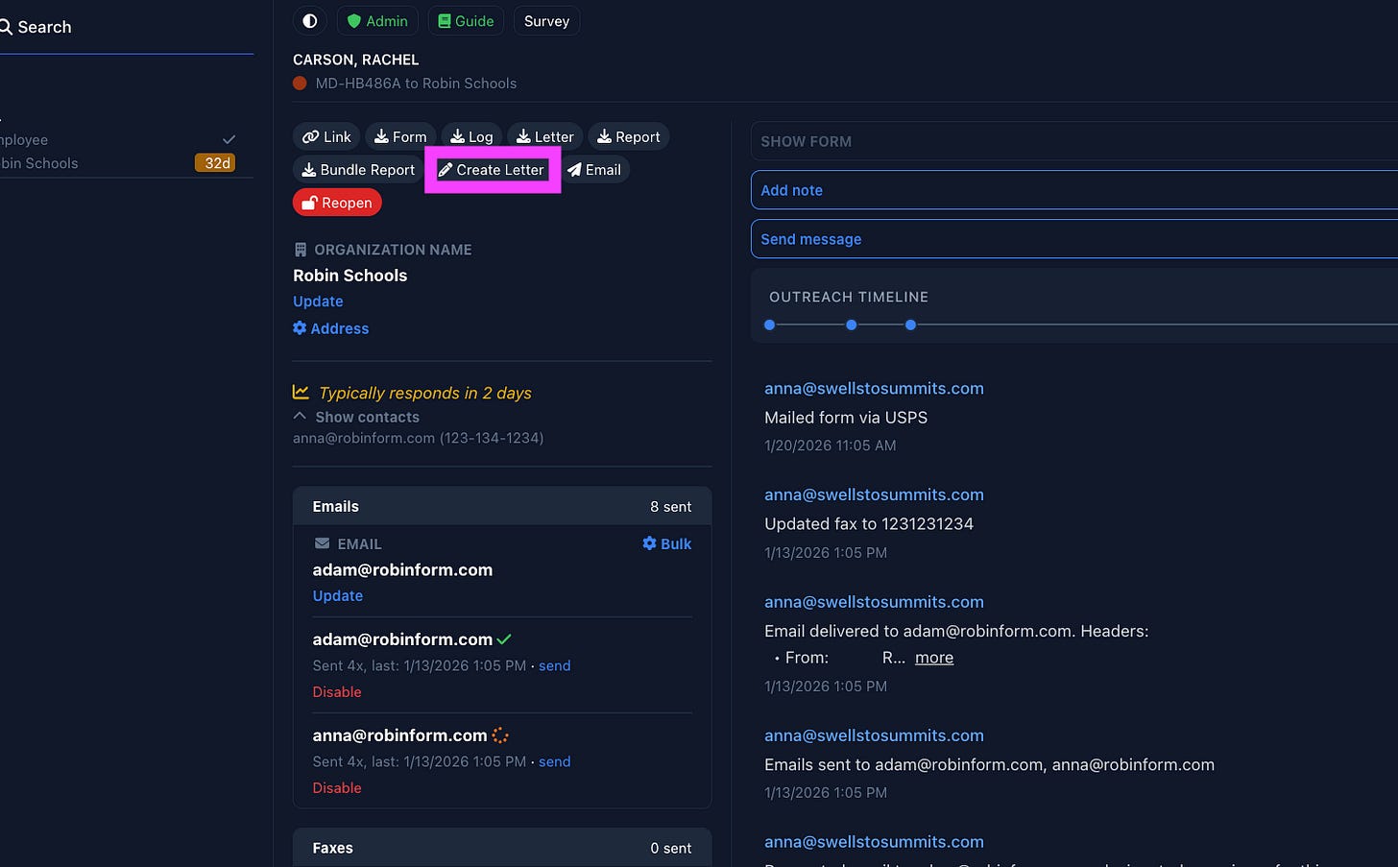The image size is (1398, 867).
Task: Click the red Reopen button
Action: coord(337,203)
